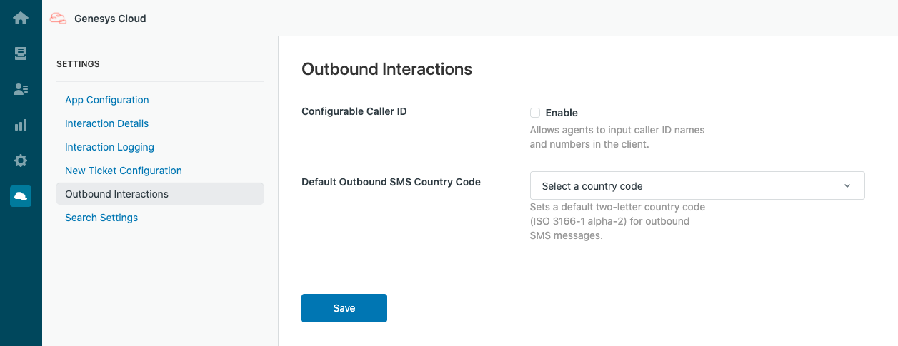The width and height of the screenshot is (898, 346).
Task: Select the Genesys Cloud app icon in sidebar
Action: [x=21, y=196]
